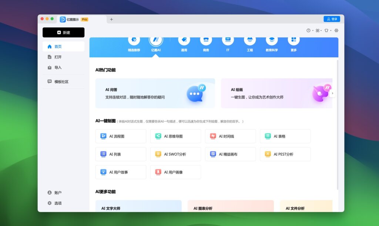Click the help question-mark icon
Viewport: 379px width, 226px height.
click(x=308, y=31)
